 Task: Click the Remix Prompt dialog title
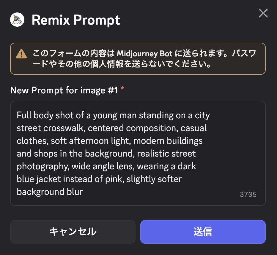(x=76, y=20)
